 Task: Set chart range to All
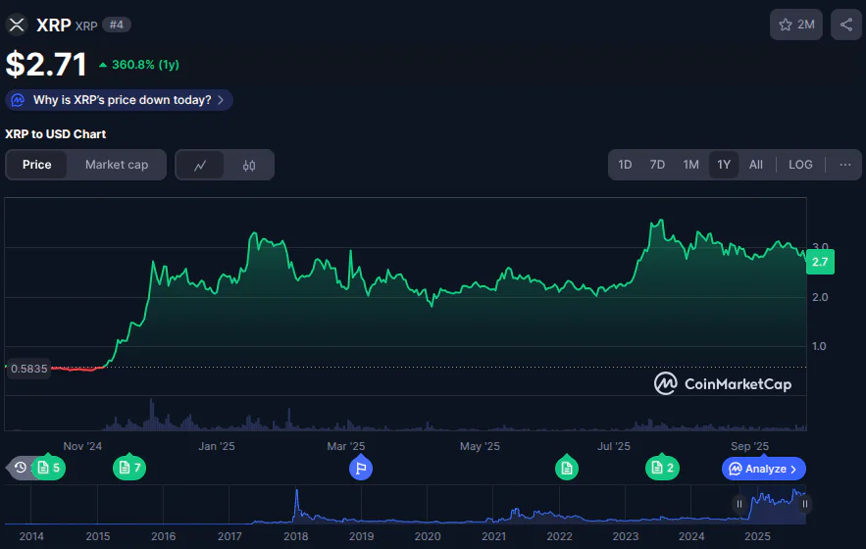click(755, 165)
